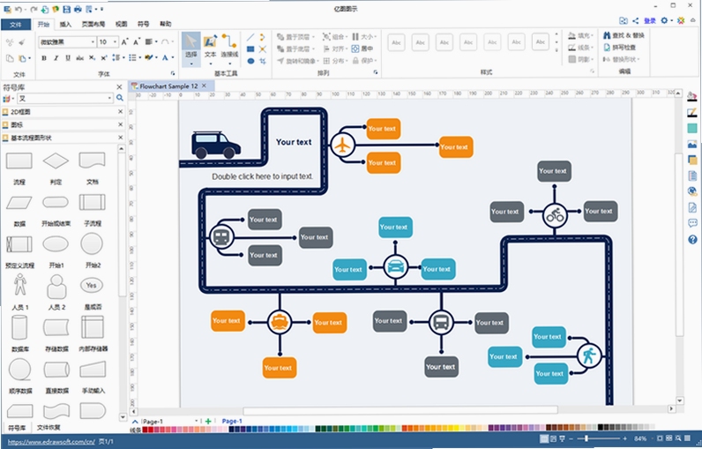Toggle underline U formatting

click(x=68, y=57)
